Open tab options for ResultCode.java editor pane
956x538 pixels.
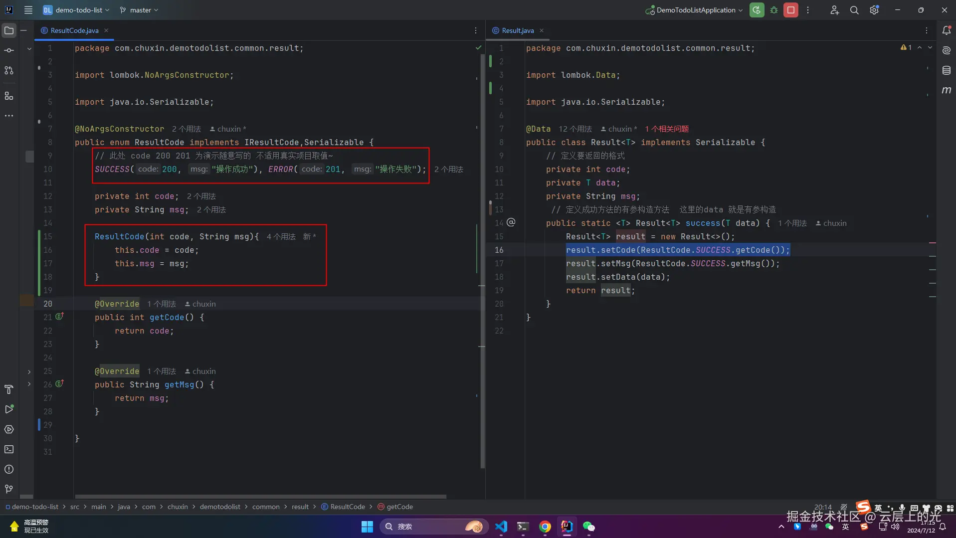pos(476,30)
